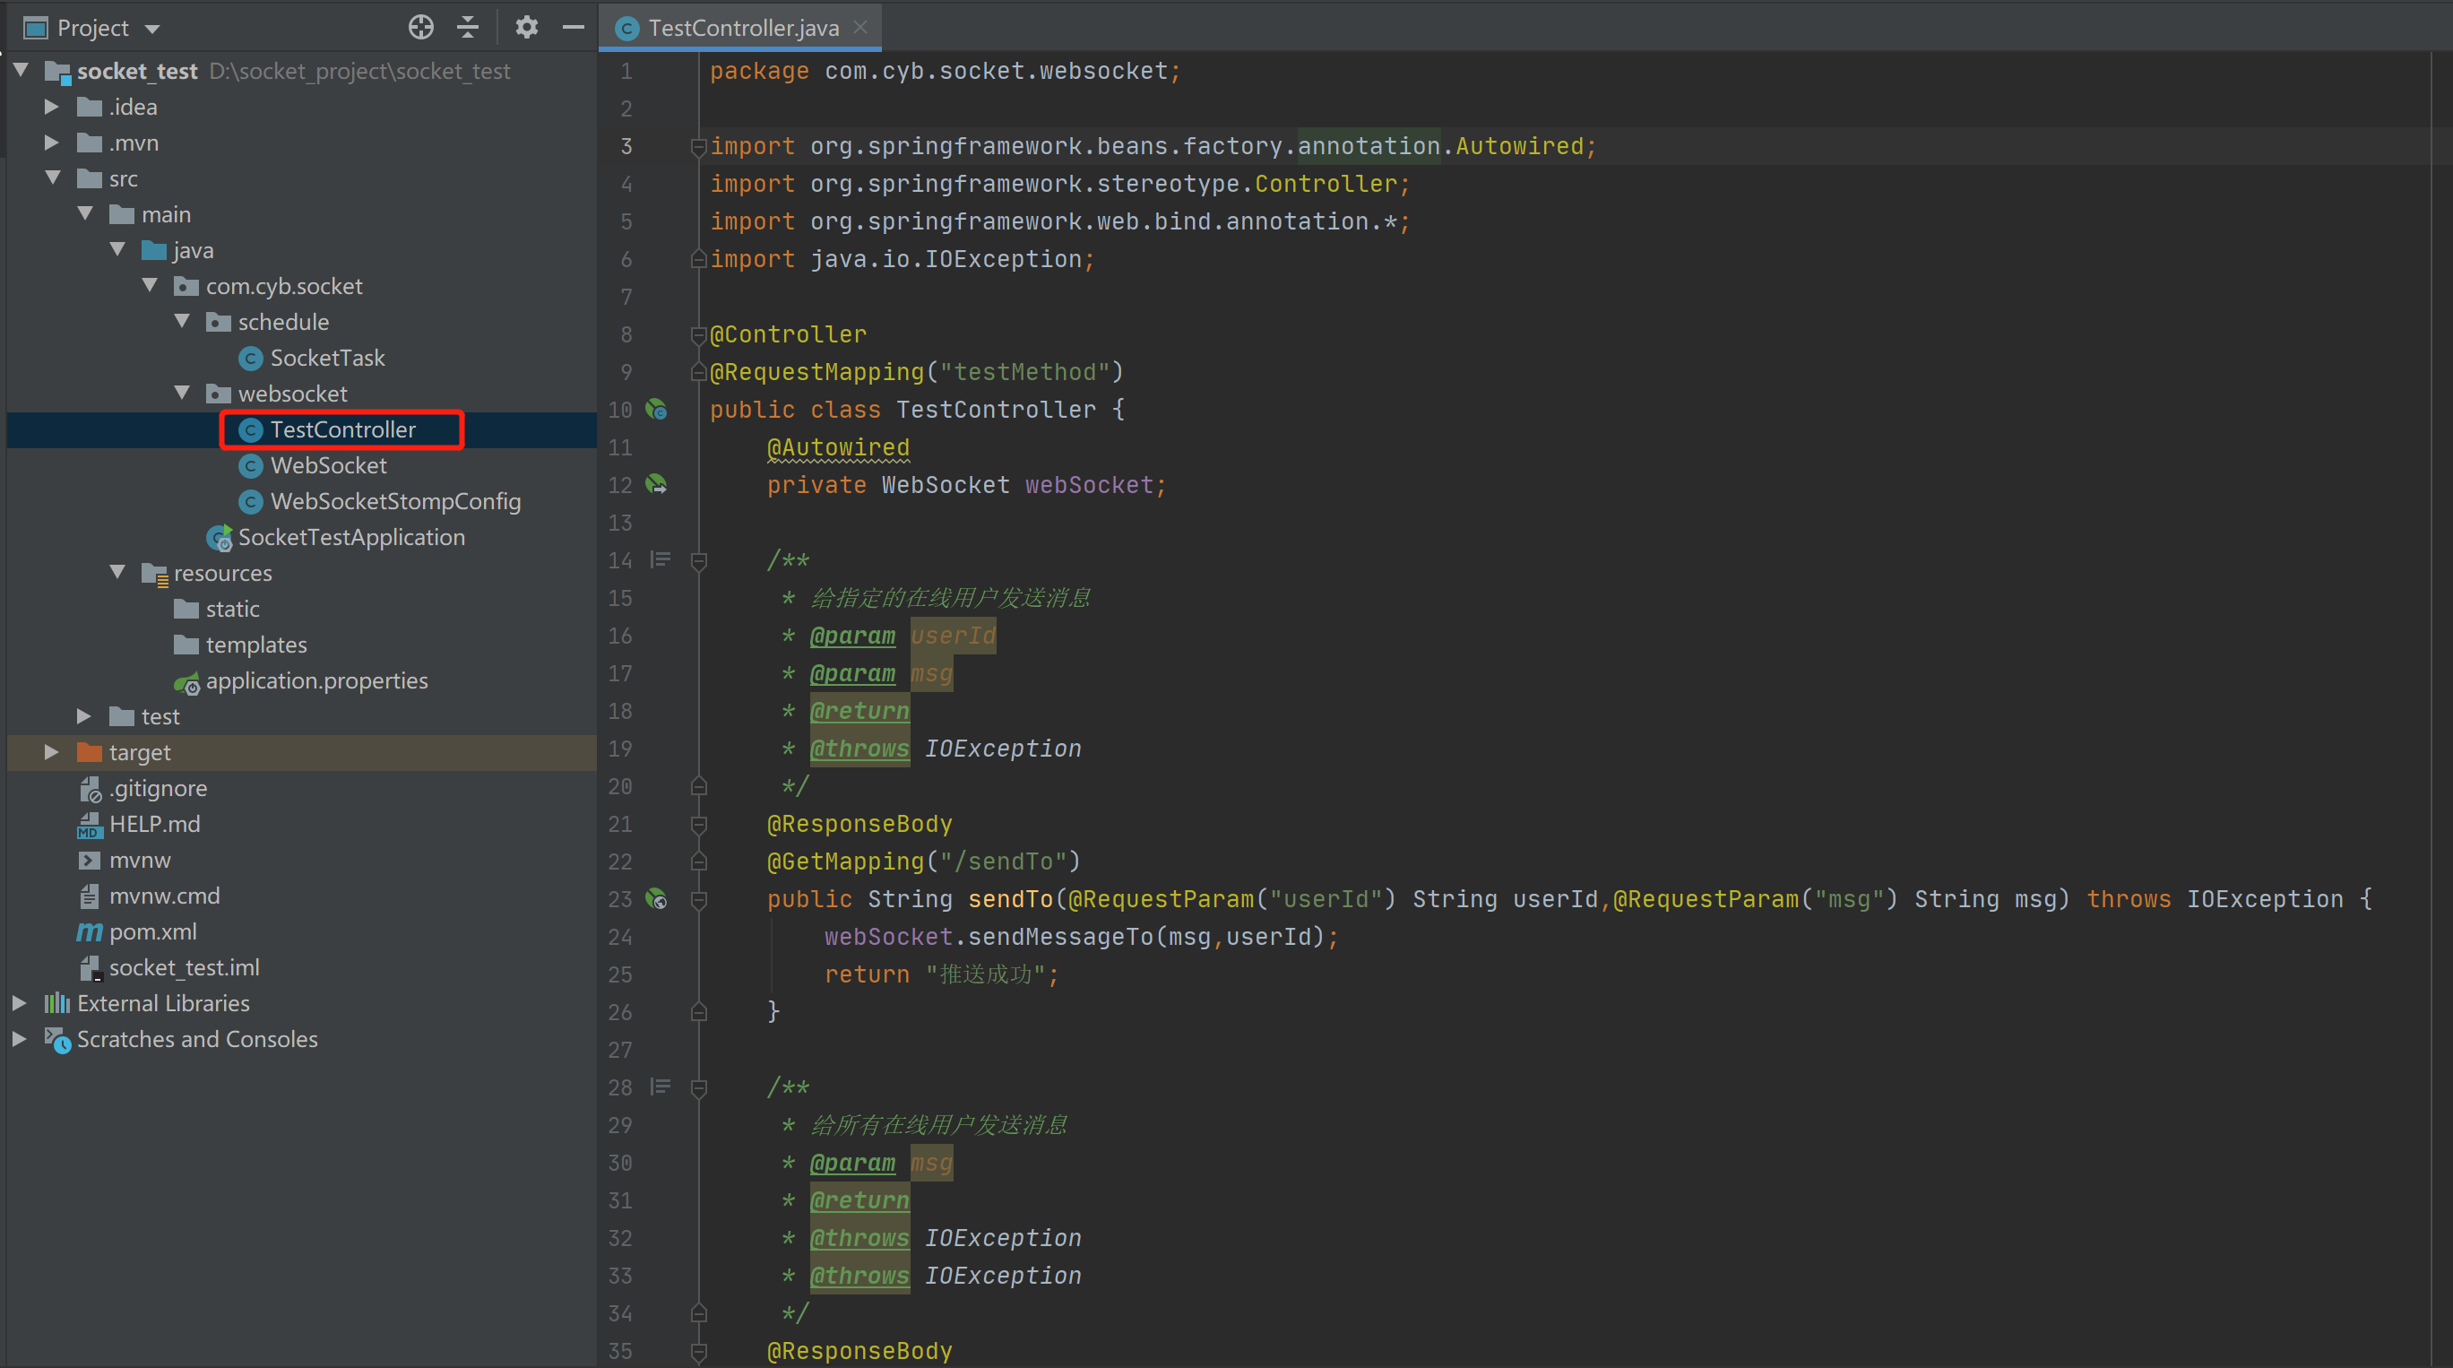Fold the Javadoc comment starting line 14

700,559
